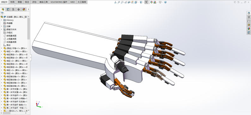Screen dimensions: 251x115
Task: Select 上视基准面 plane
Action: pyautogui.click(x=10, y=39)
